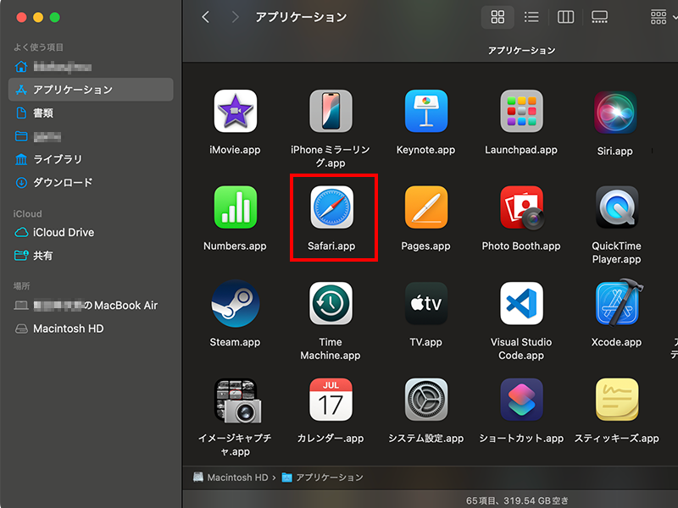Click アプリケーション in the path bar
The image size is (678, 508).
coord(323,478)
